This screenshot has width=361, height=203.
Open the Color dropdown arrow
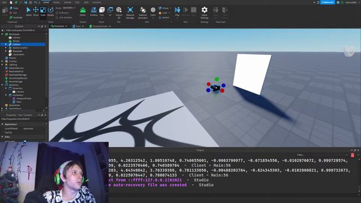(153, 18)
